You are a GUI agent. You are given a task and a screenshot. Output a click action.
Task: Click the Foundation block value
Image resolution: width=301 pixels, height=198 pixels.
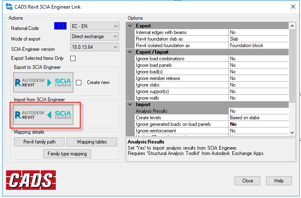point(259,46)
